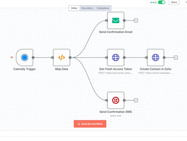Open the Send Confirmation SMS Twilio node
Image resolution: width=187 pixels, height=141 pixels.
116,100
